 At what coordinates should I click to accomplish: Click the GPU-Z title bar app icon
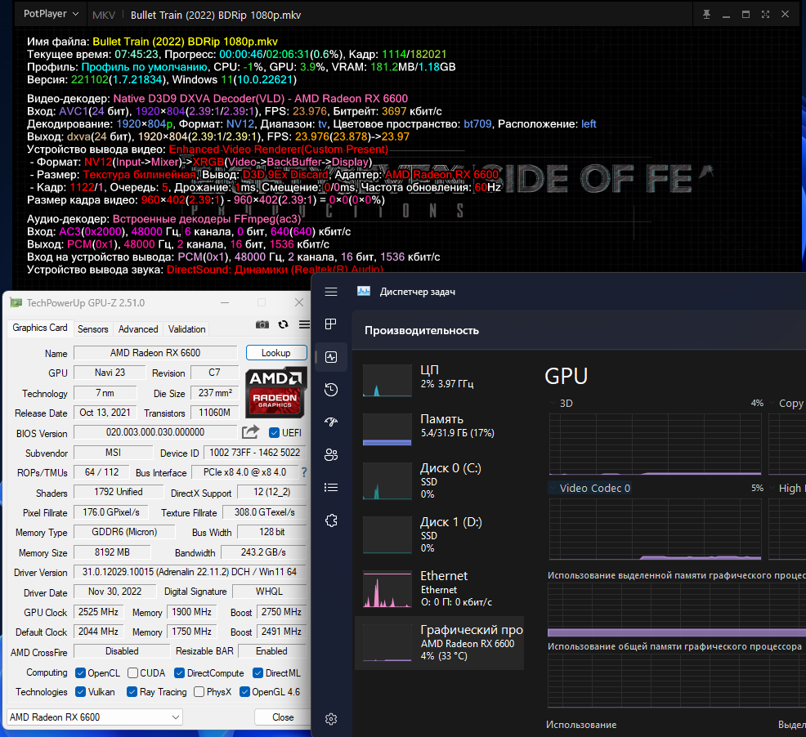16,302
